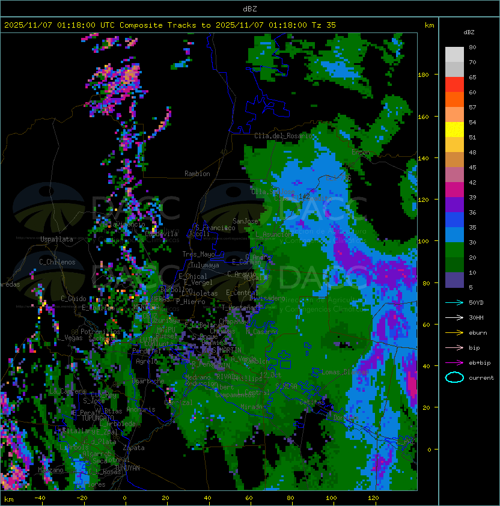Click the 'TUNUYAN' map label
This screenshot has height=506, width=500.
pos(127,468)
